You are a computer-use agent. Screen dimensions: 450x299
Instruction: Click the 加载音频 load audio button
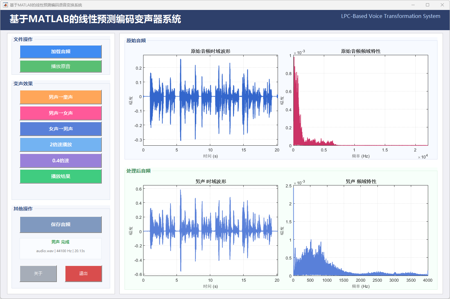tap(61, 52)
